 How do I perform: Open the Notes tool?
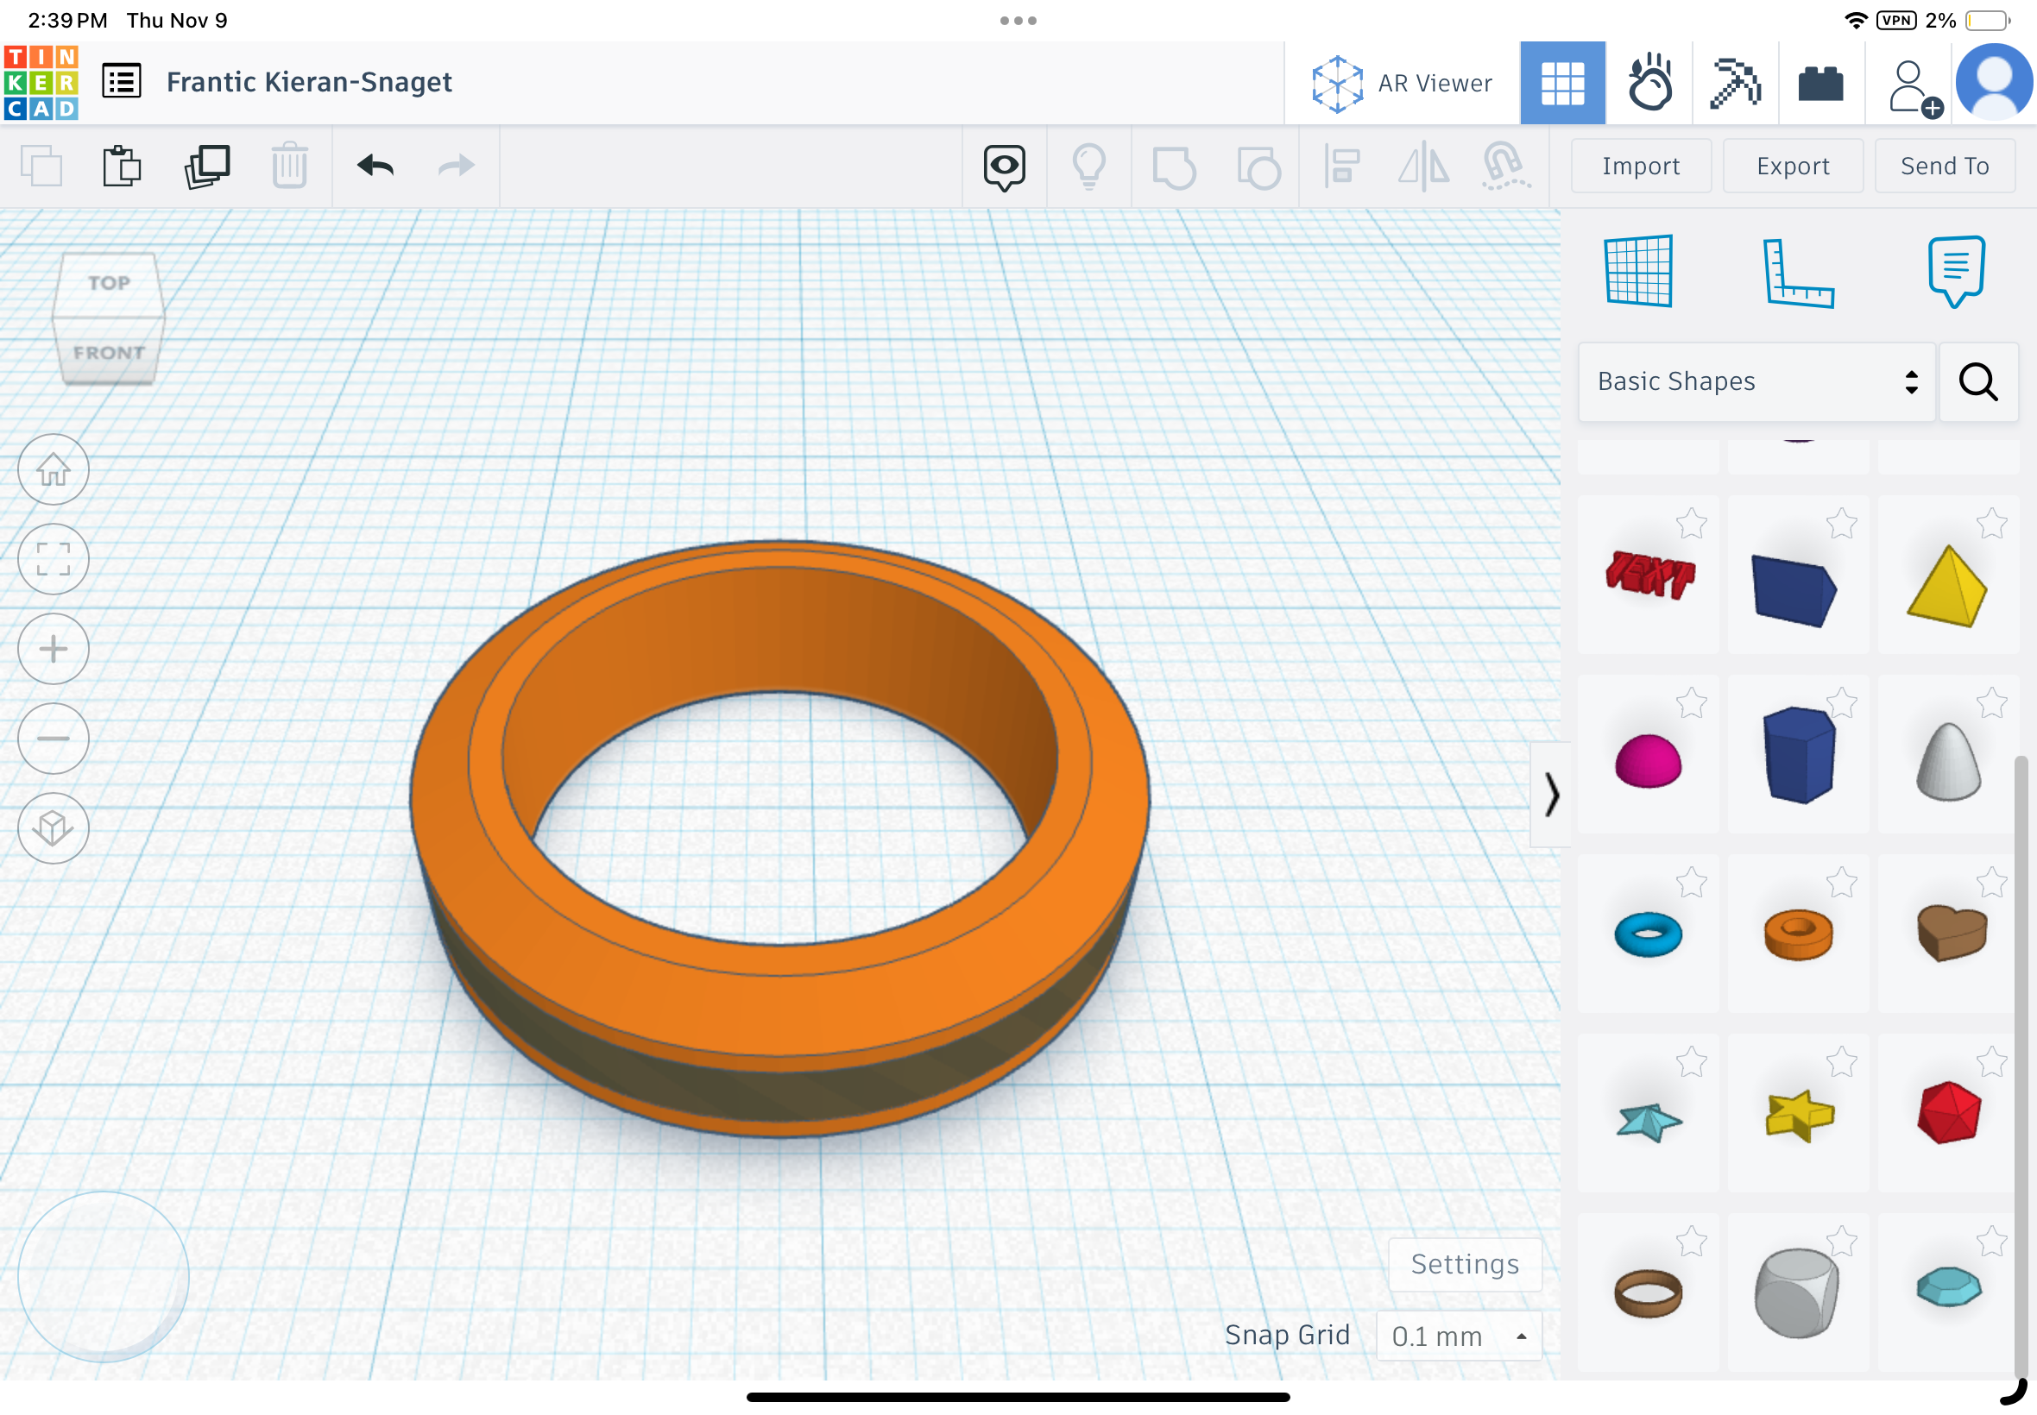click(x=1954, y=270)
